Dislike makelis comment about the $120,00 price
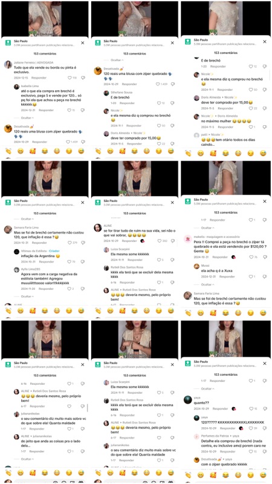 pyautogui.click(x=265, y=257)
